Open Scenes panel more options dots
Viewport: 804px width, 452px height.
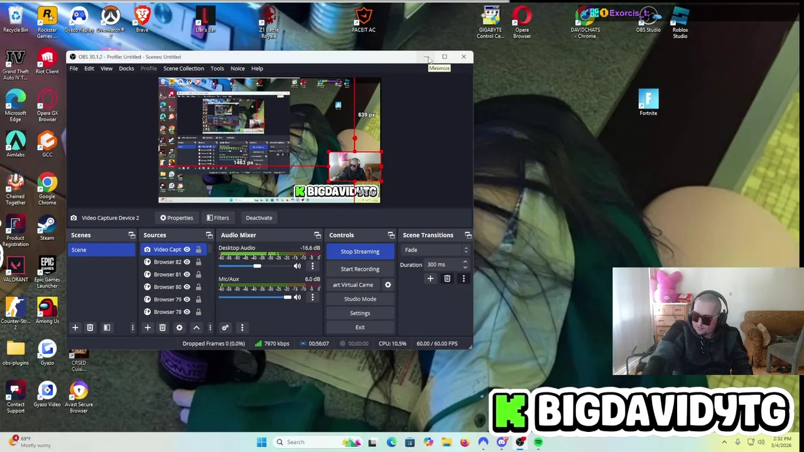[x=133, y=328]
